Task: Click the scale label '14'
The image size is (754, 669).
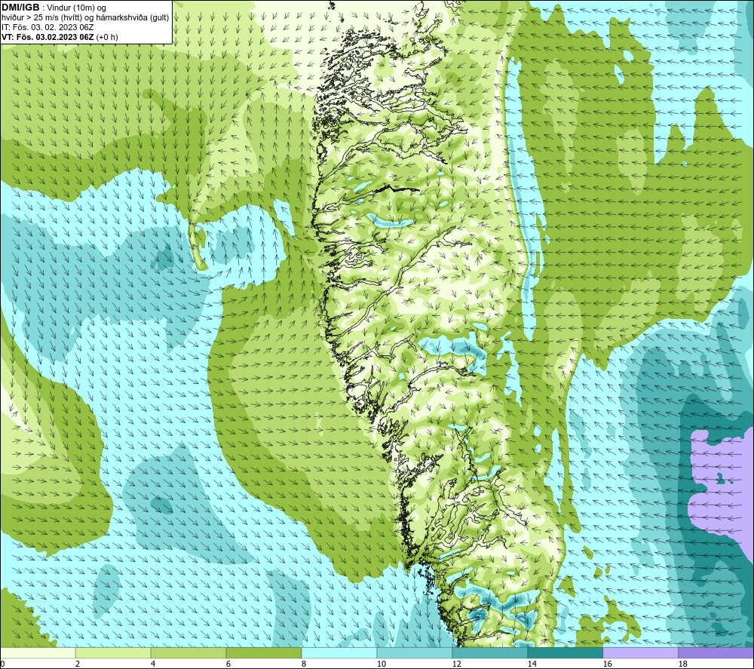Action: tap(532, 664)
